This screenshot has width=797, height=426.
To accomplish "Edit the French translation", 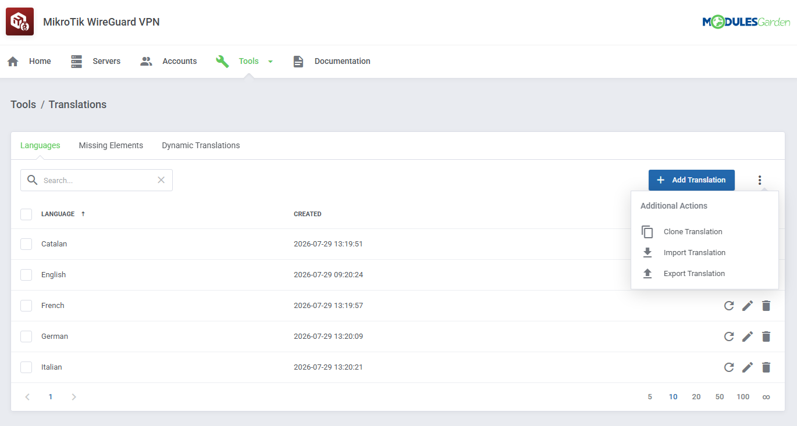I will (x=748, y=306).
